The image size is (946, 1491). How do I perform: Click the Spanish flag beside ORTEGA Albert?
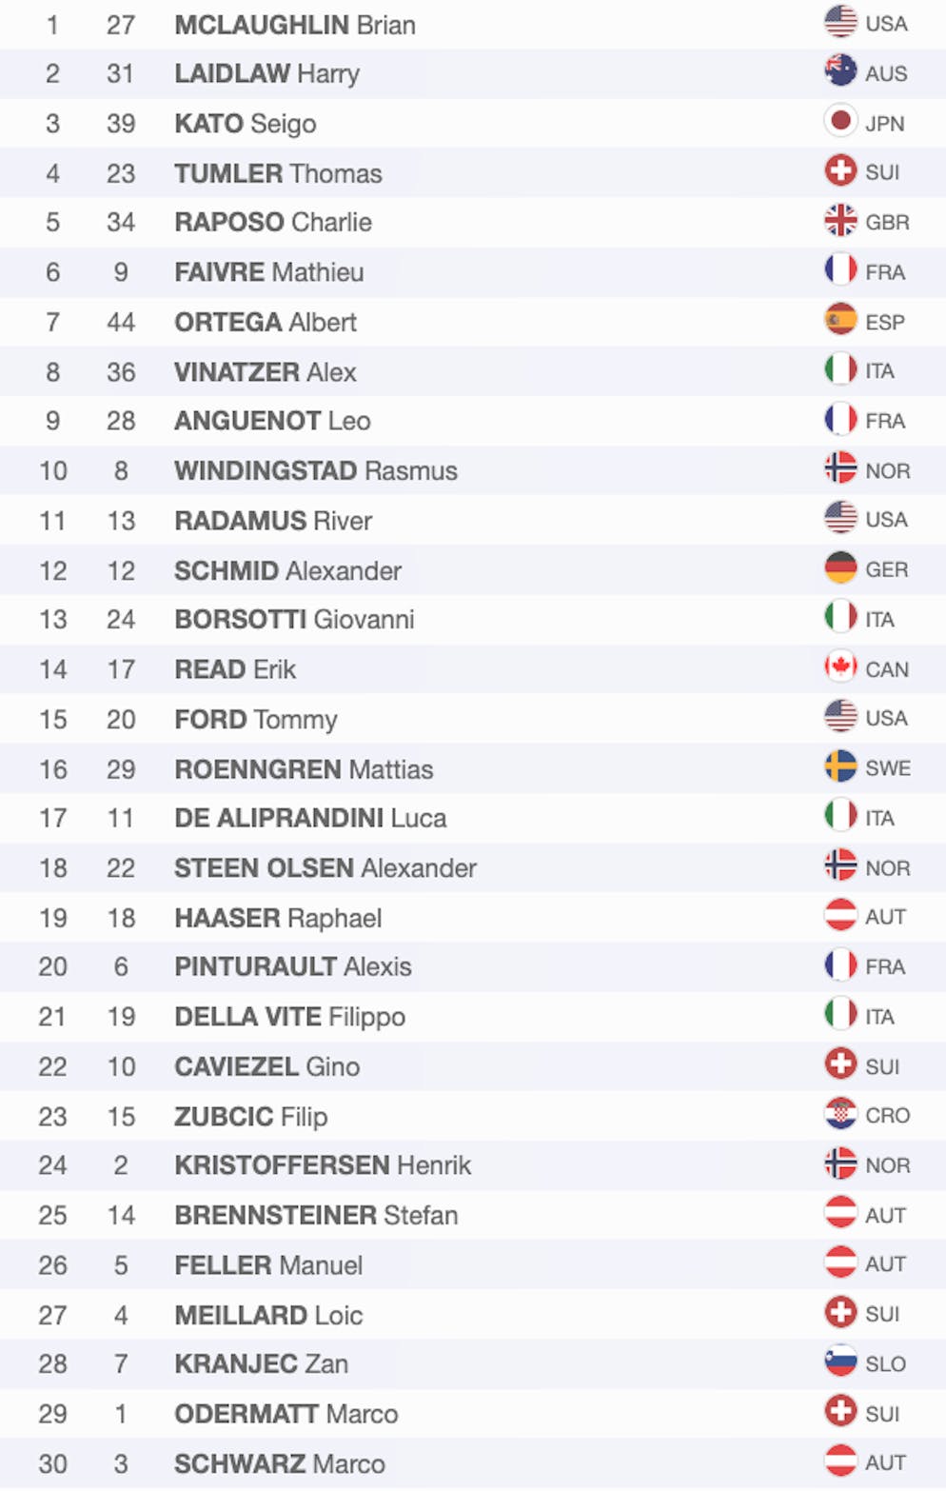(840, 320)
